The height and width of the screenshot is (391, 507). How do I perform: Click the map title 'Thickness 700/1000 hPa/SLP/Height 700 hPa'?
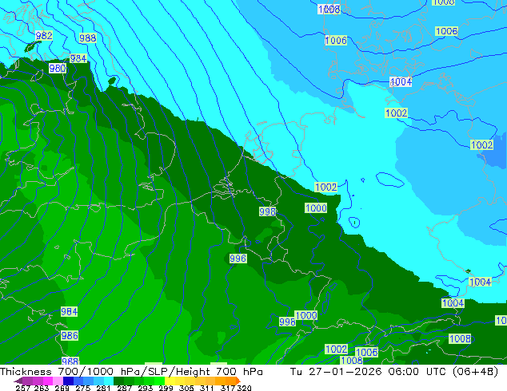point(131,372)
